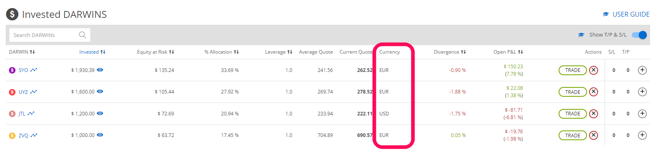Sort by Divergence column header

click(450, 52)
